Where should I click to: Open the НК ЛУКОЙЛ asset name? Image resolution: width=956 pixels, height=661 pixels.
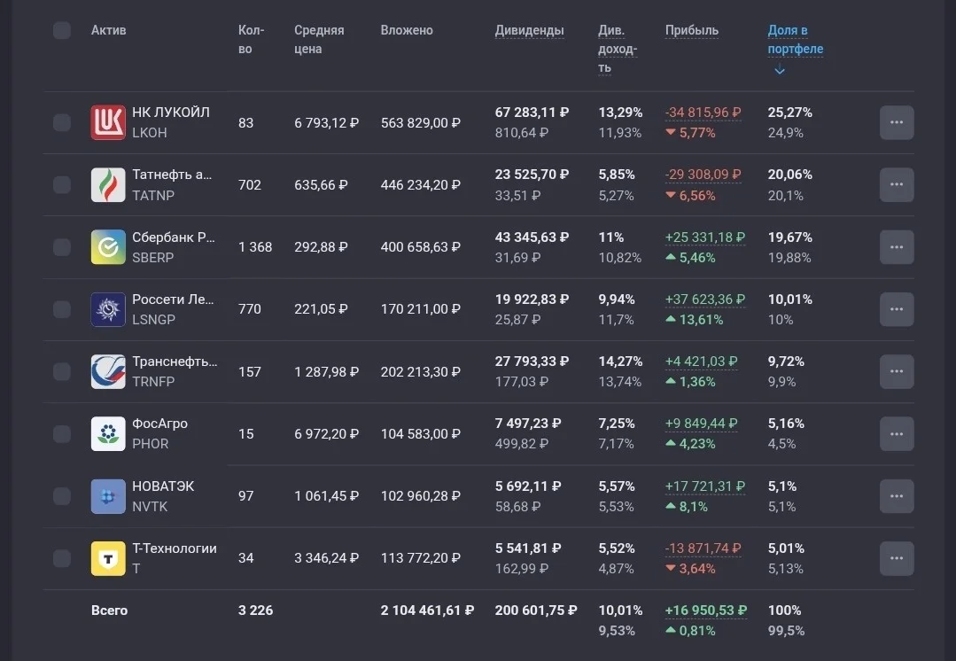(171, 113)
